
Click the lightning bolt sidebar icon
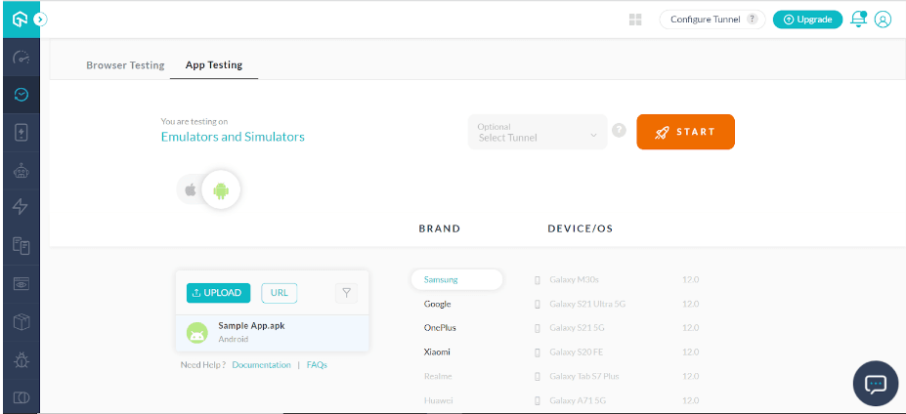(21, 207)
